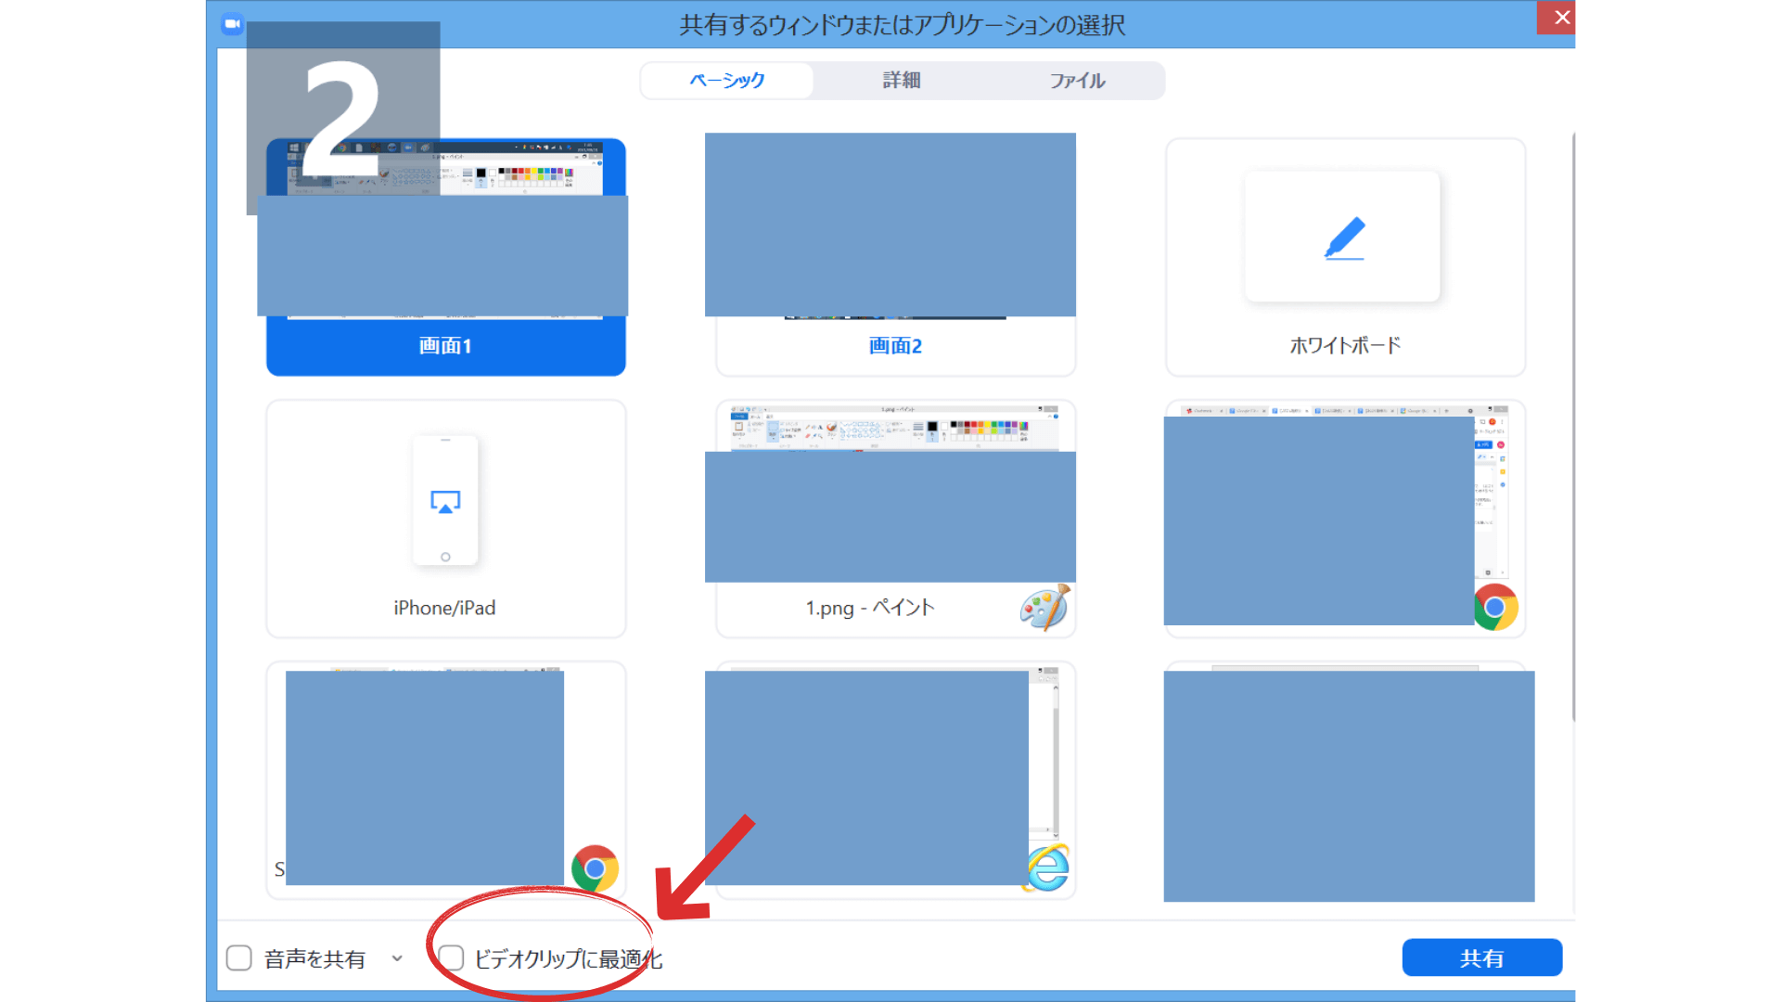Click the Chrome icon on the bottom-left window thumbnail
The width and height of the screenshot is (1781, 1002).
click(596, 869)
